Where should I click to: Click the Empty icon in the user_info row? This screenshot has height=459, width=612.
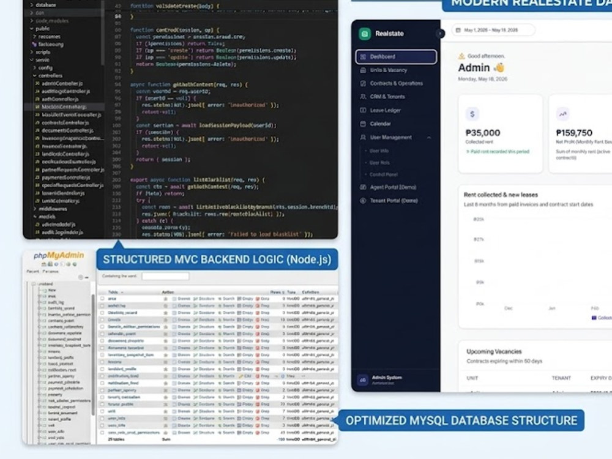239,419
